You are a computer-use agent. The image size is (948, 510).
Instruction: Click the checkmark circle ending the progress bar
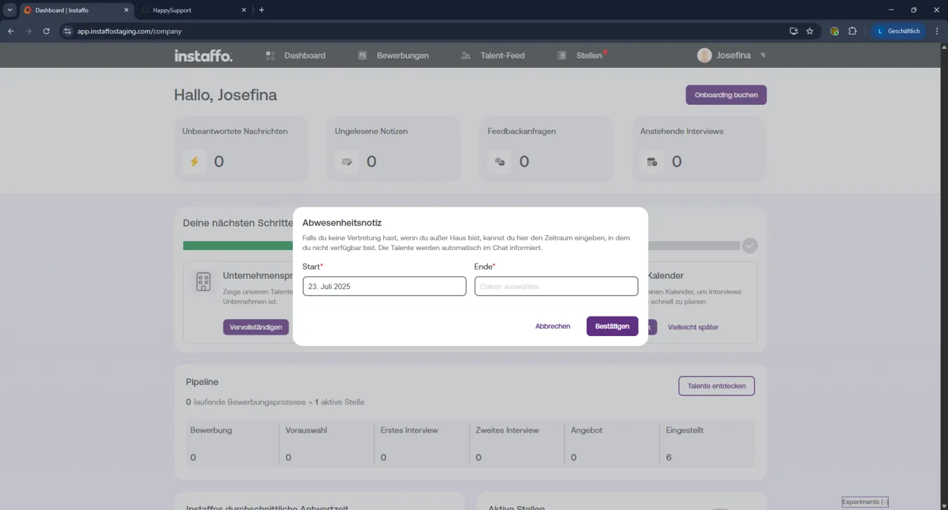(750, 246)
